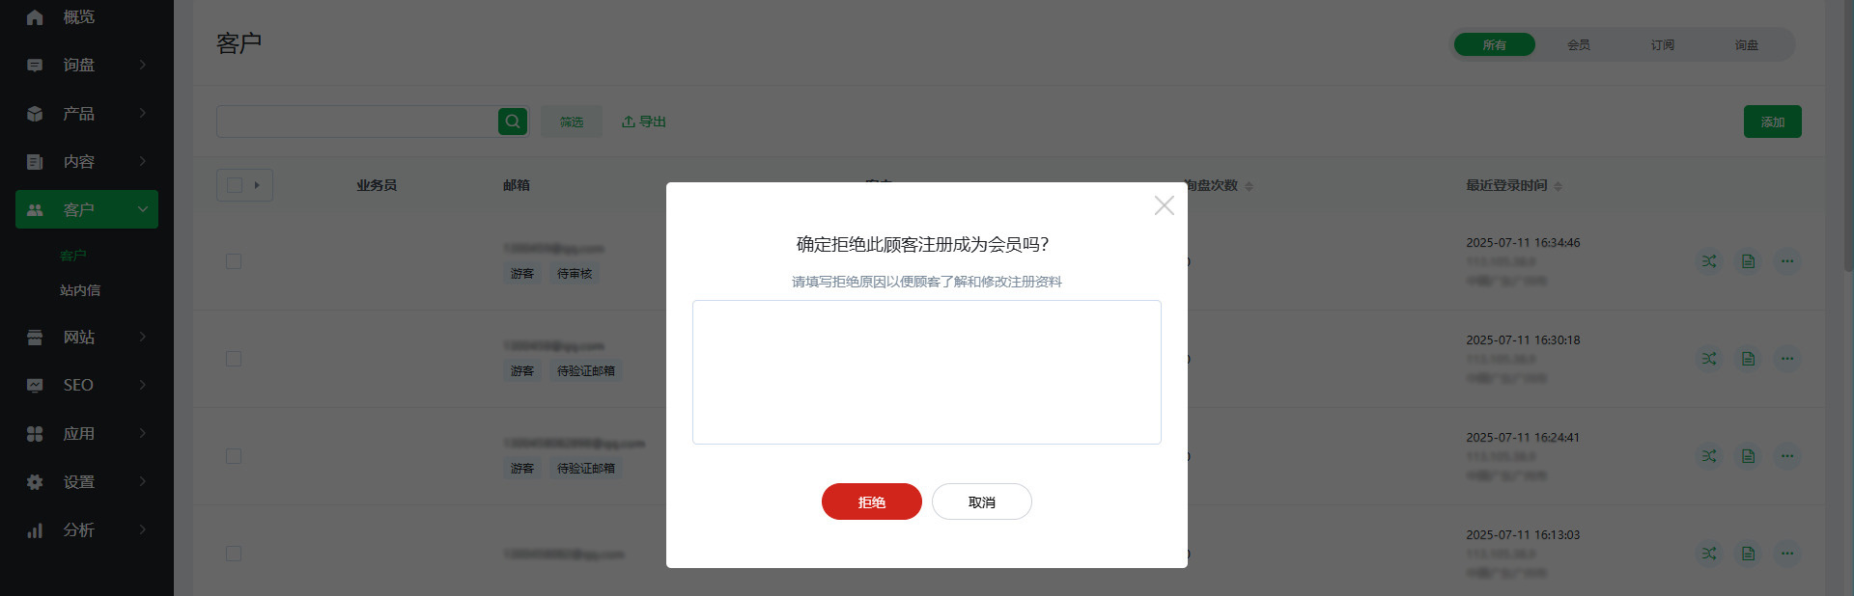Close the reject confirmation dialog

(1165, 205)
